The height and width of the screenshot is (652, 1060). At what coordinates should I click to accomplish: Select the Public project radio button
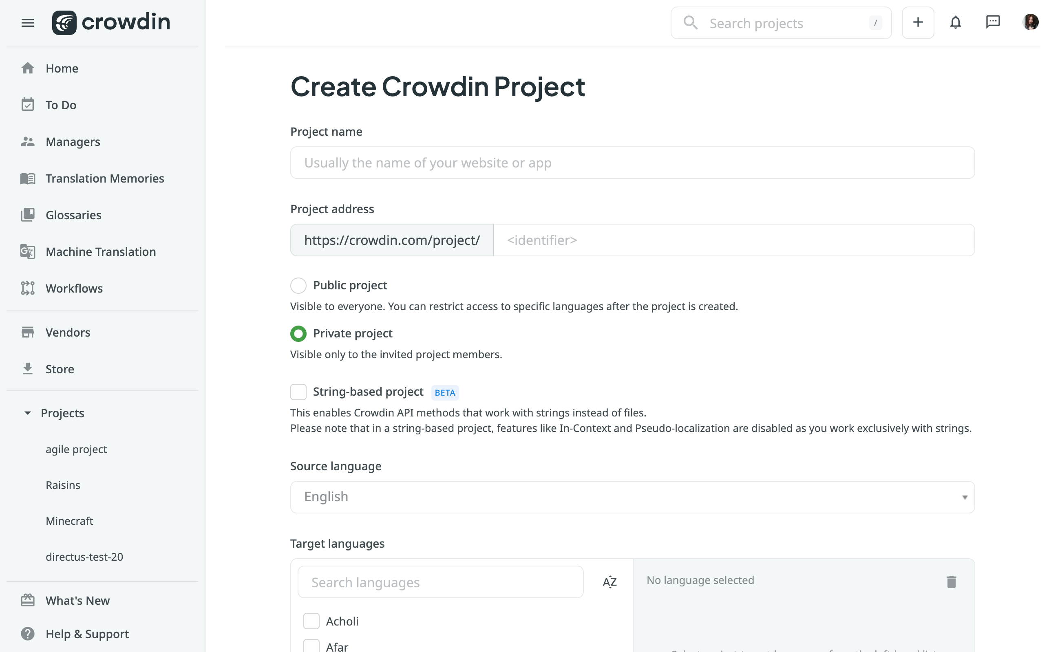click(298, 286)
